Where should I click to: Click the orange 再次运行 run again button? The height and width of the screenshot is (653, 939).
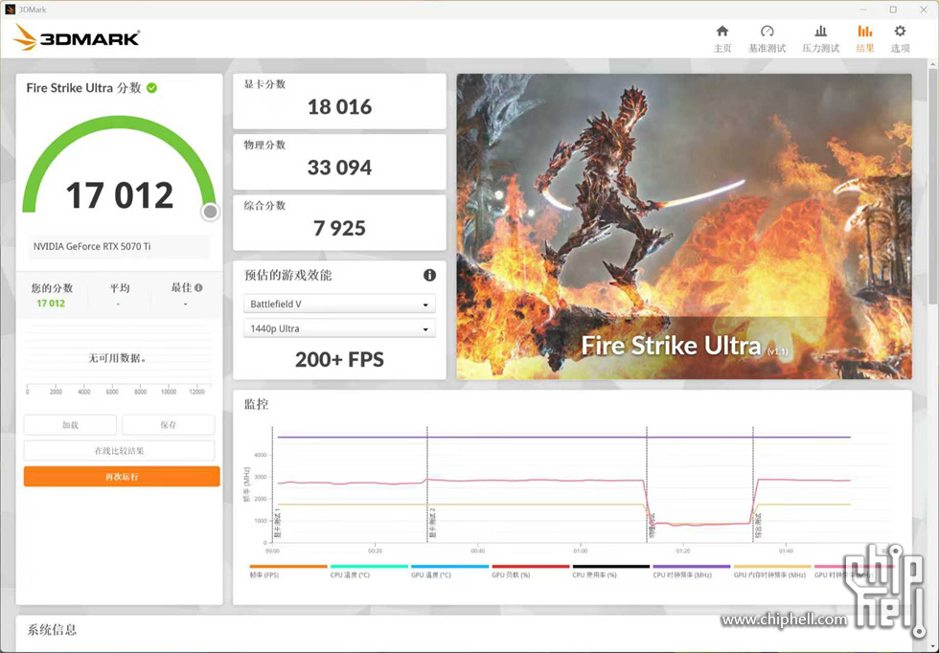tap(122, 477)
